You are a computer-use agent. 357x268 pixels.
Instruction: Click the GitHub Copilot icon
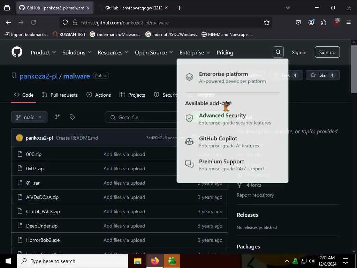pos(189,141)
